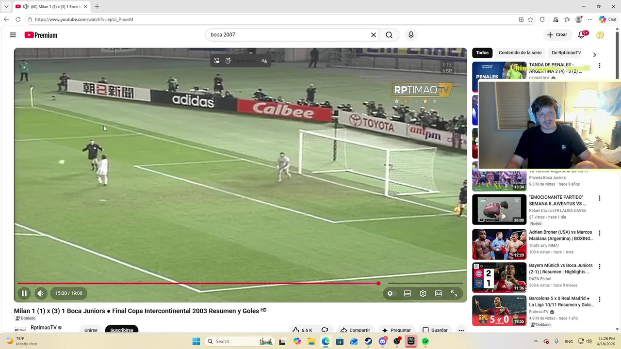The height and width of the screenshot is (349, 621).
Task: Click the translate overlay icon on video
Action: click(264, 61)
